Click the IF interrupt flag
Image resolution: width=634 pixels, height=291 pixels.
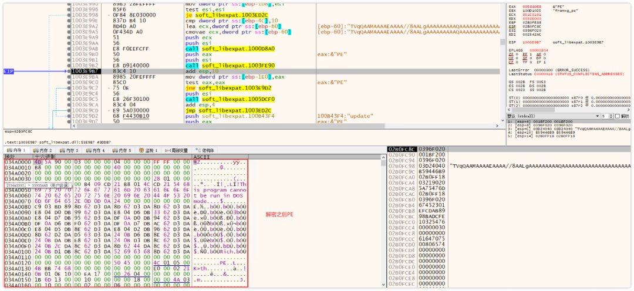(x=540, y=62)
